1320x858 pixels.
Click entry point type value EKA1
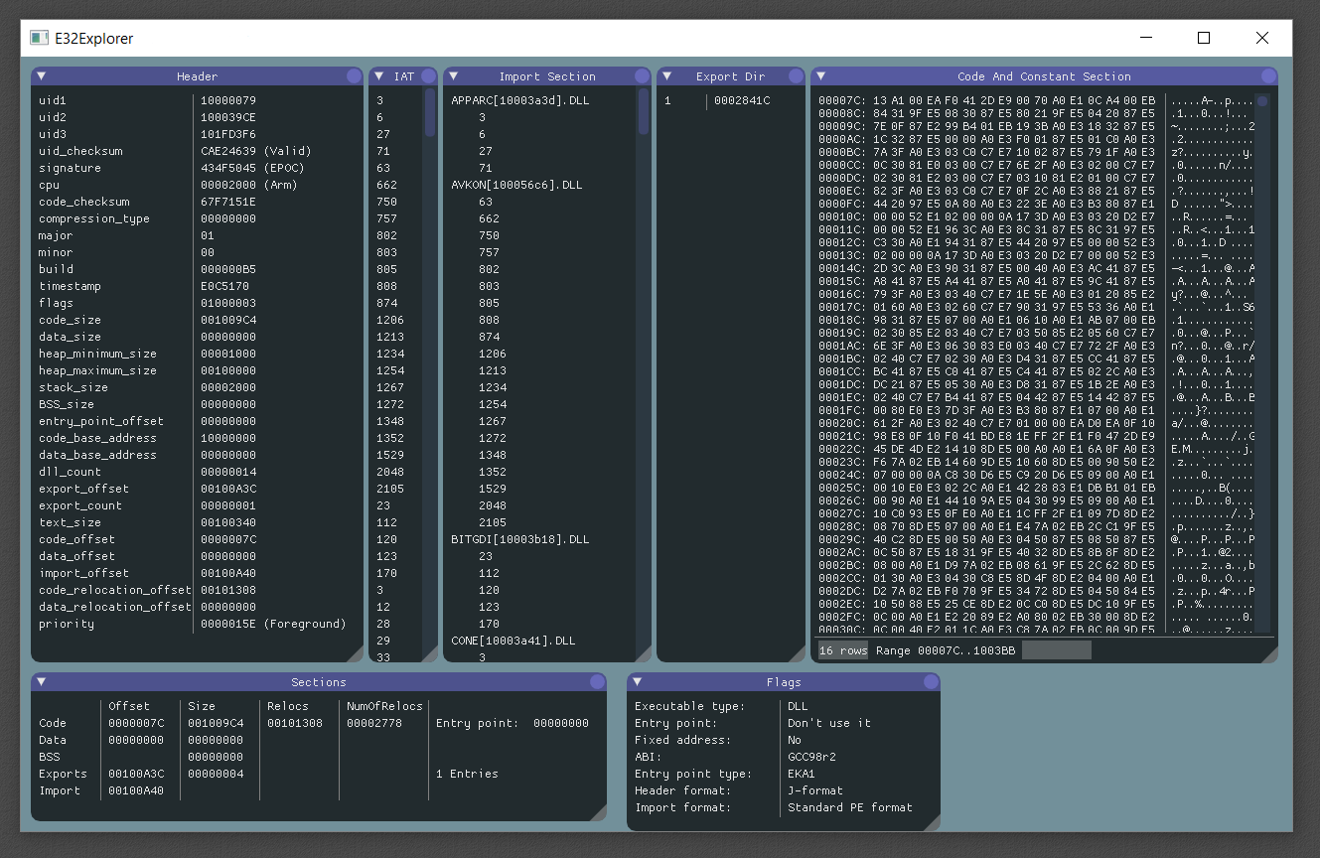[804, 774]
